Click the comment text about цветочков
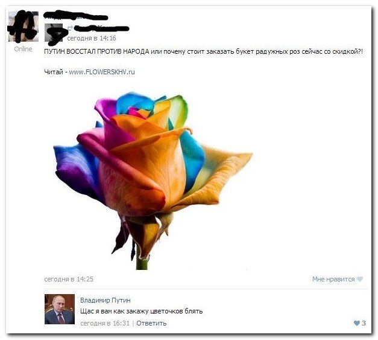 [x=141, y=311]
